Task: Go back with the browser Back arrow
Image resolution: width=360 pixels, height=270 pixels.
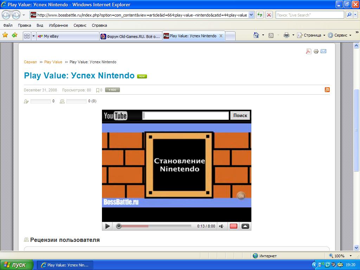Action: point(6,15)
